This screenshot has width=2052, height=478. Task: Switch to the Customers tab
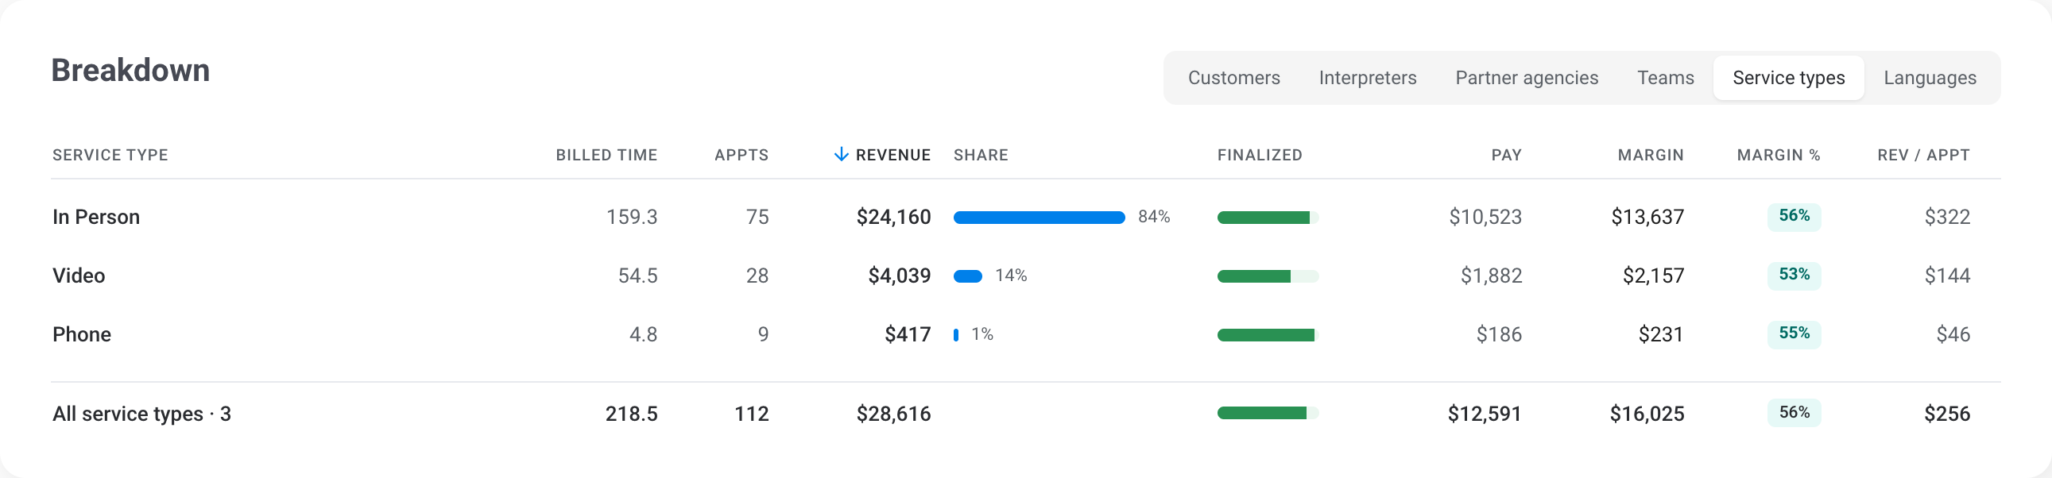click(1234, 78)
